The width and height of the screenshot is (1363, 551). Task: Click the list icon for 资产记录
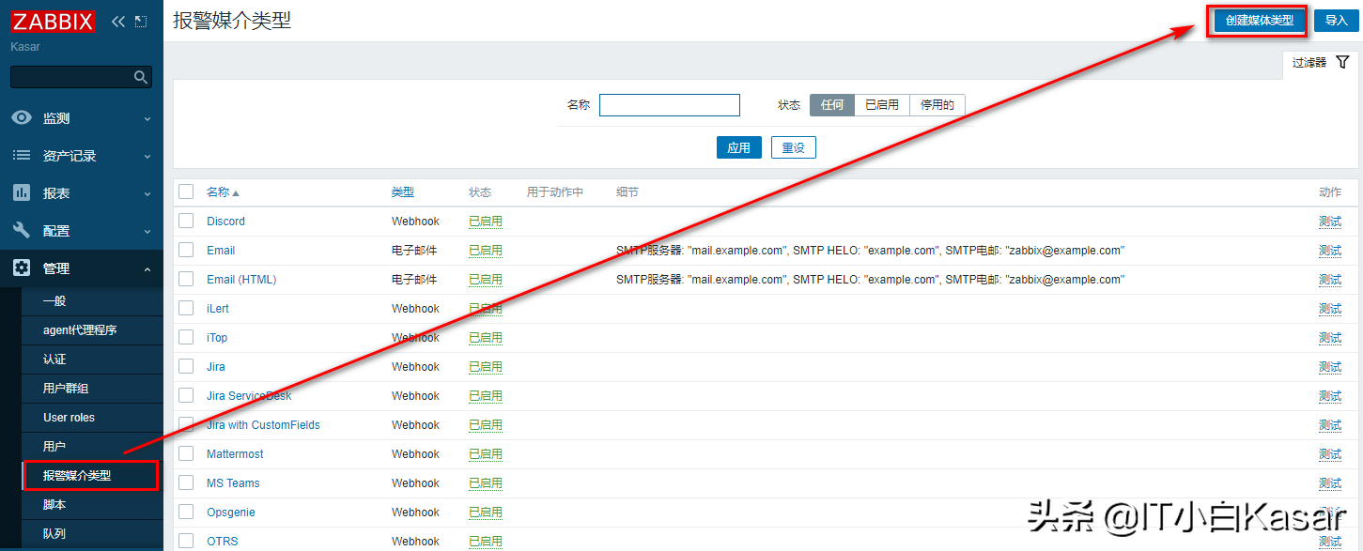point(22,156)
